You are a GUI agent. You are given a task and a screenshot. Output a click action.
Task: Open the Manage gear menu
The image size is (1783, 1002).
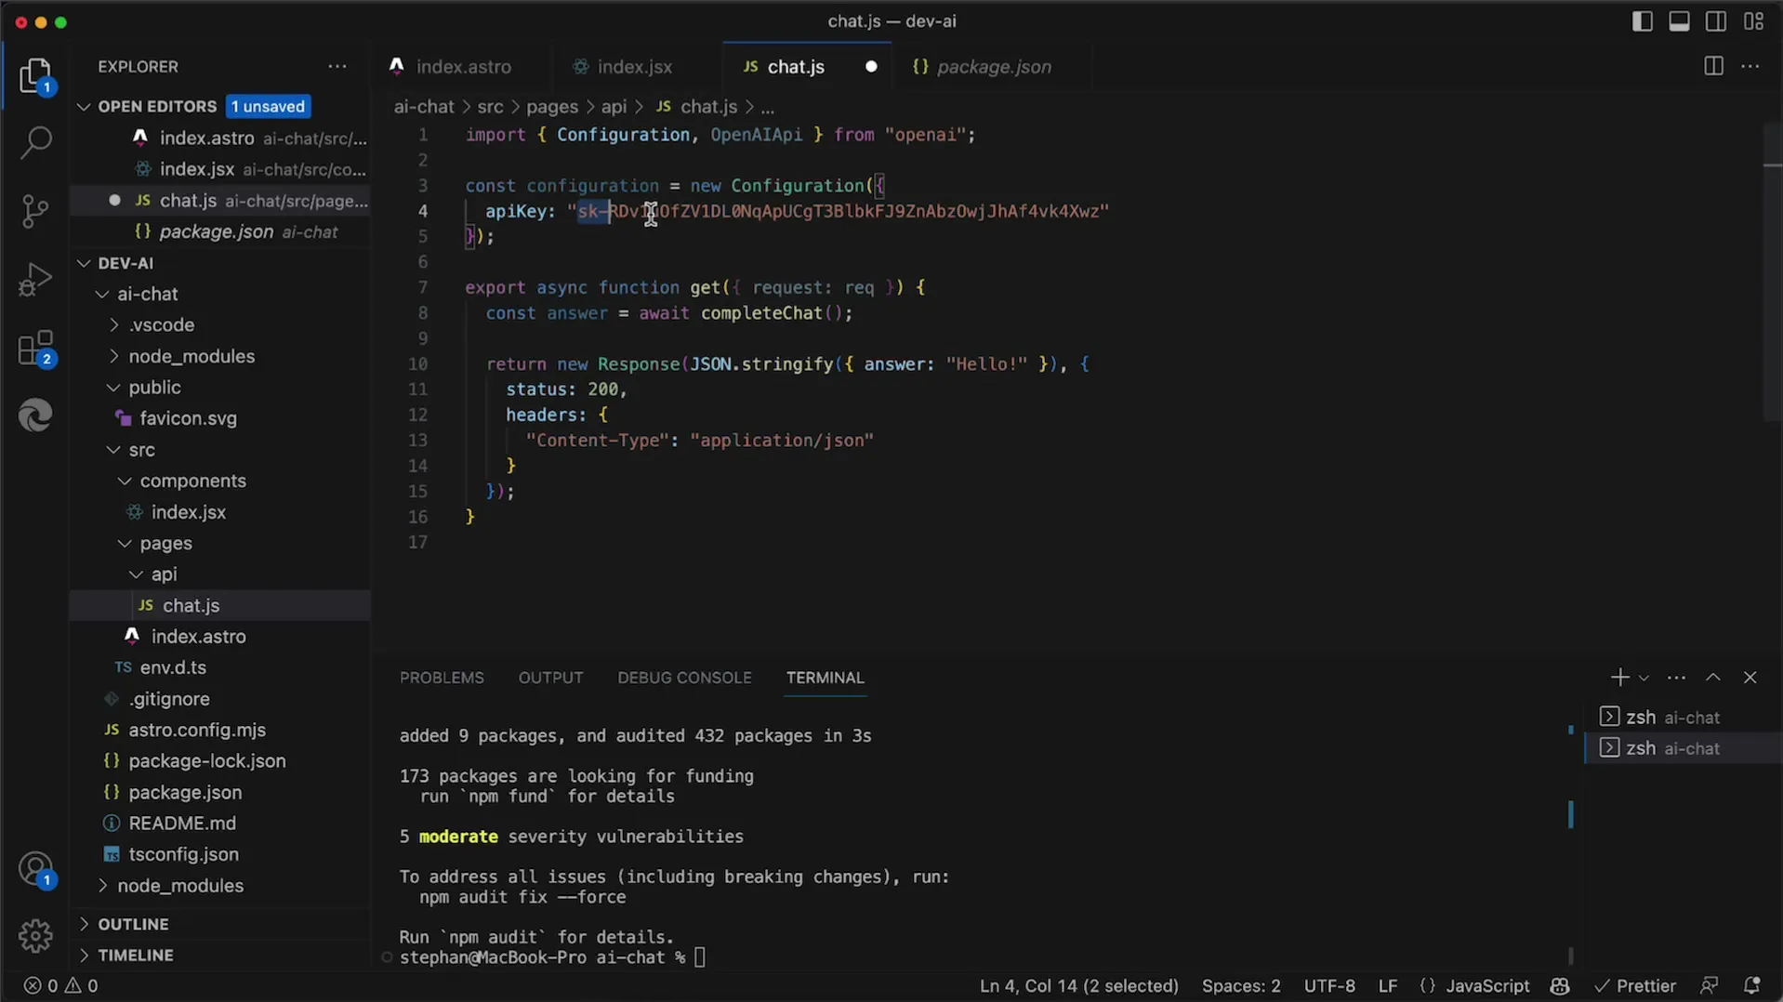35,935
